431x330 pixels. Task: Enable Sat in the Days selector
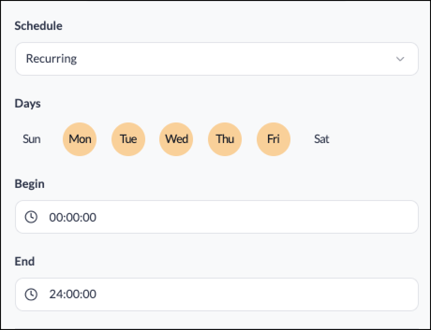(321, 139)
